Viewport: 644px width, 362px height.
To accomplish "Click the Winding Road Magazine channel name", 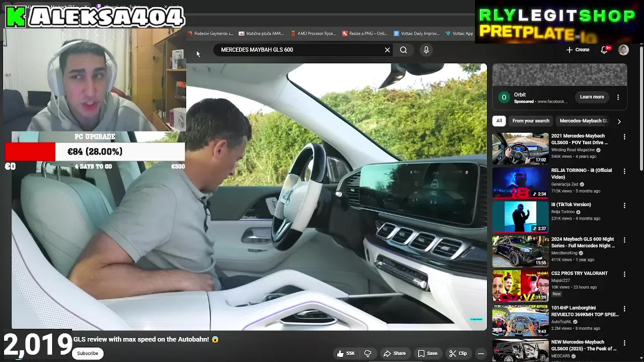I will coord(573,150).
